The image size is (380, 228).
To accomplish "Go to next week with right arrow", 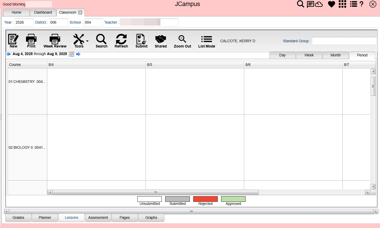I will [78, 54].
